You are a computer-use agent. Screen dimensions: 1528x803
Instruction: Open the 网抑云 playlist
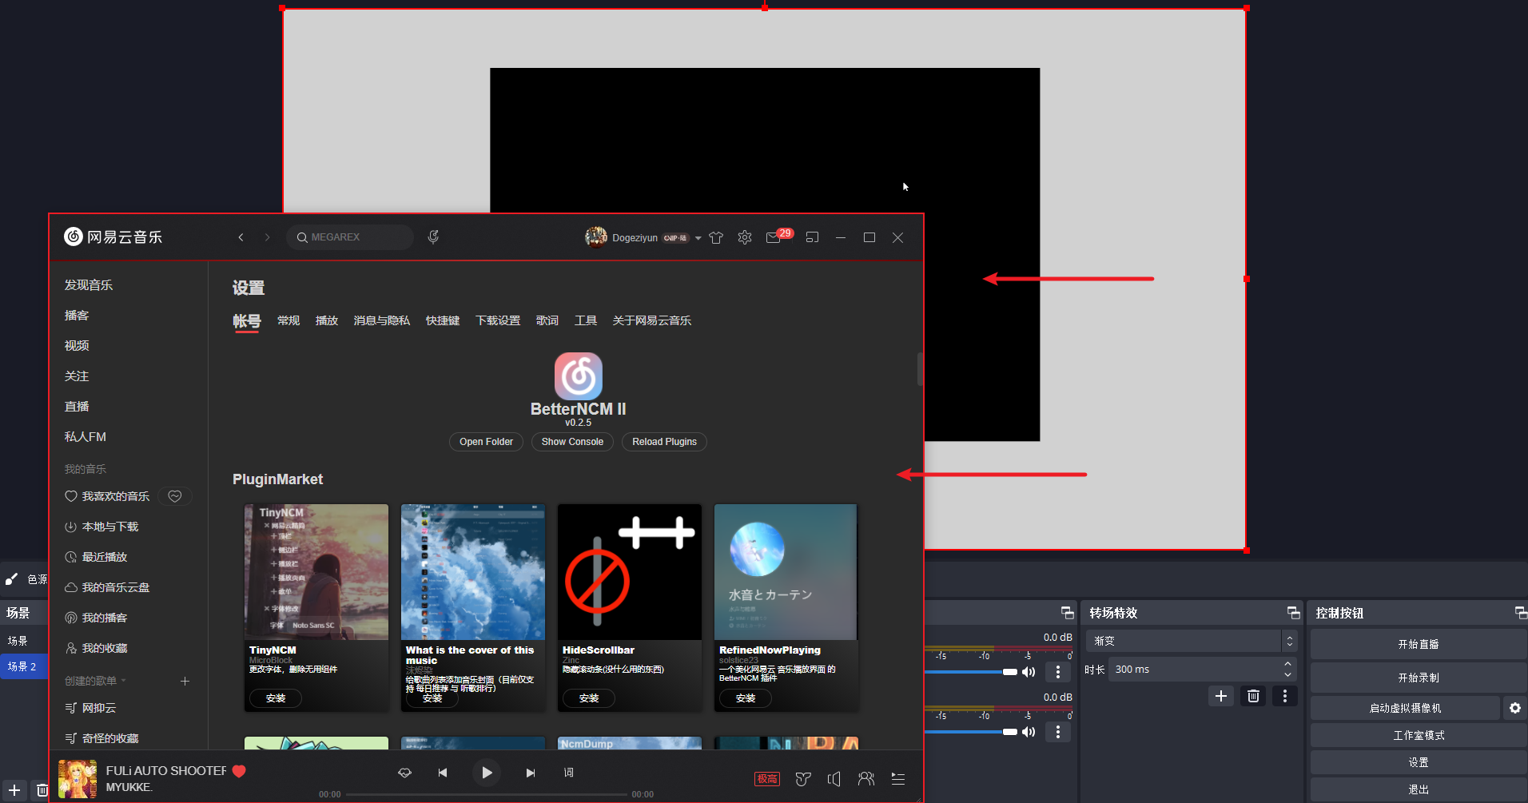99,708
